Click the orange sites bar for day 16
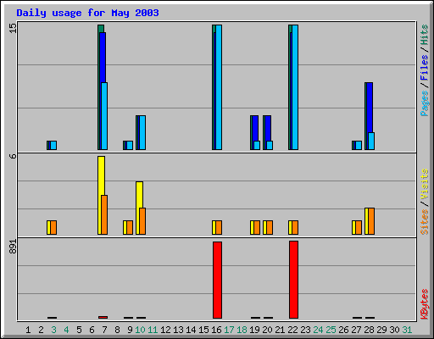The image size is (434, 339). [219, 227]
